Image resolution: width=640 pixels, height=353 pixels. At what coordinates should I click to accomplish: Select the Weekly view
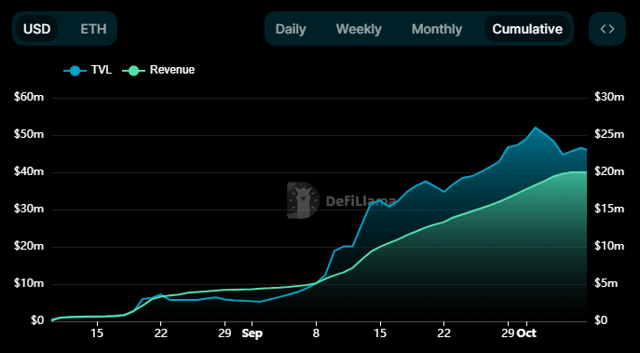click(x=359, y=29)
